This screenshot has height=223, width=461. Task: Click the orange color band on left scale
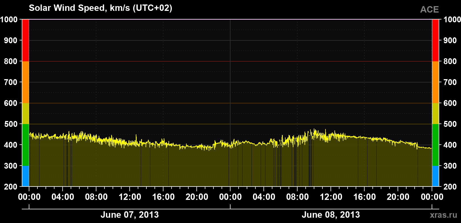pyautogui.click(x=25, y=82)
